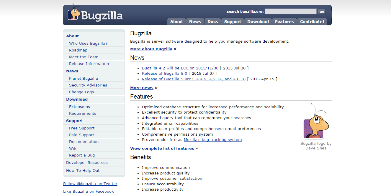Focus the search bugzilla.org input field
This screenshot has height=193, width=391.
290,11
